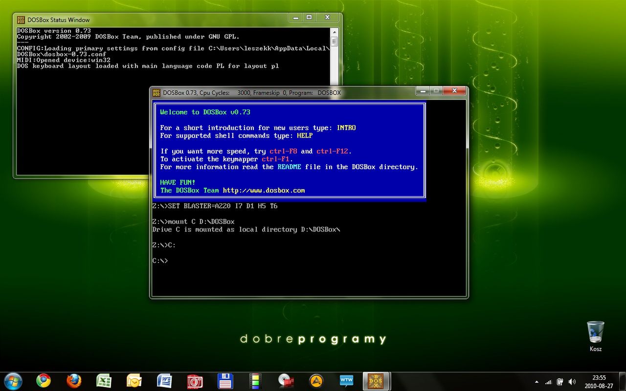The image size is (626, 391).
Task: Open the network signal tray icon
Action: click(548, 382)
